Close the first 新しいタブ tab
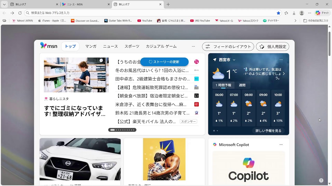Screen dimensions: 332x186 tap(57, 4)
